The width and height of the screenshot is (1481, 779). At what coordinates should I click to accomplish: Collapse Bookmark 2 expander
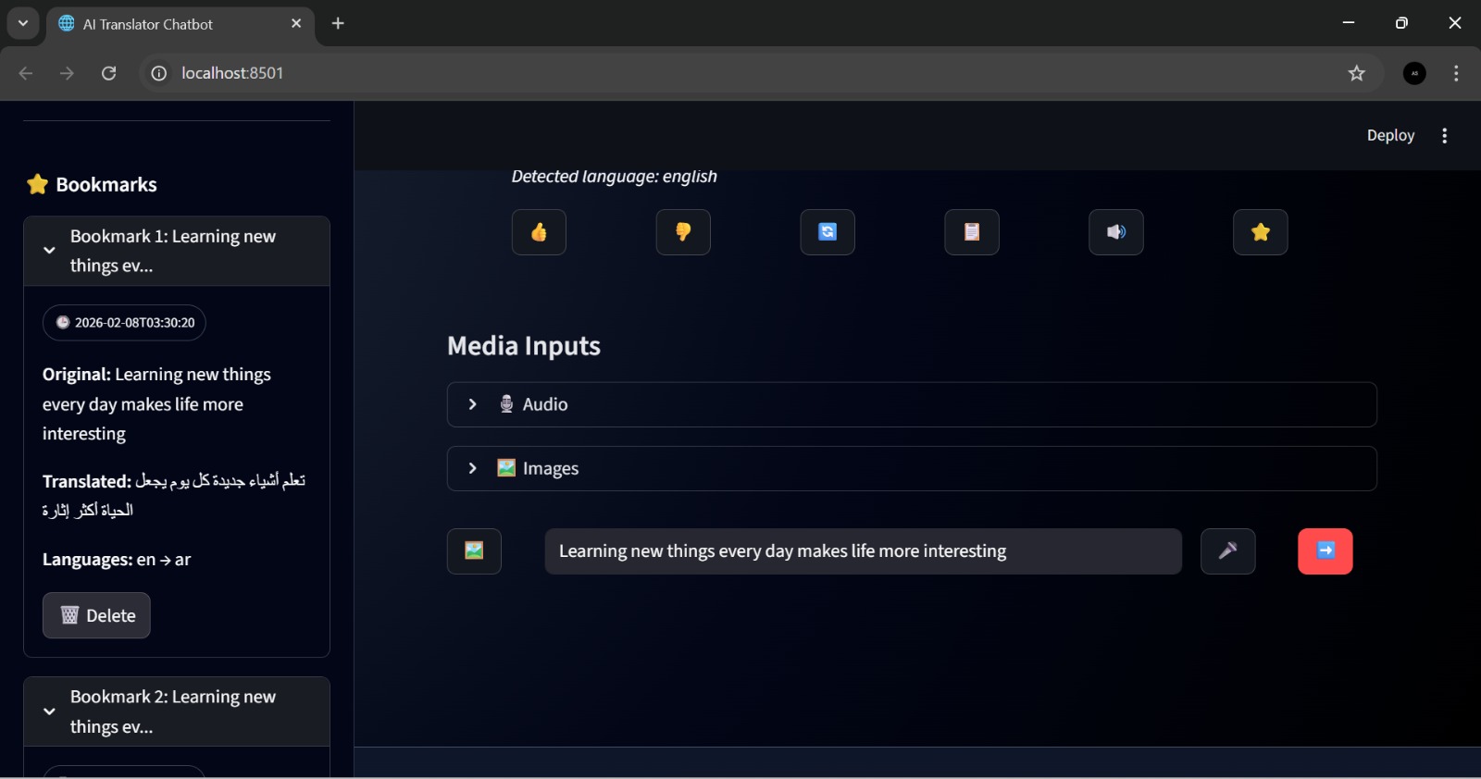point(177,711)
